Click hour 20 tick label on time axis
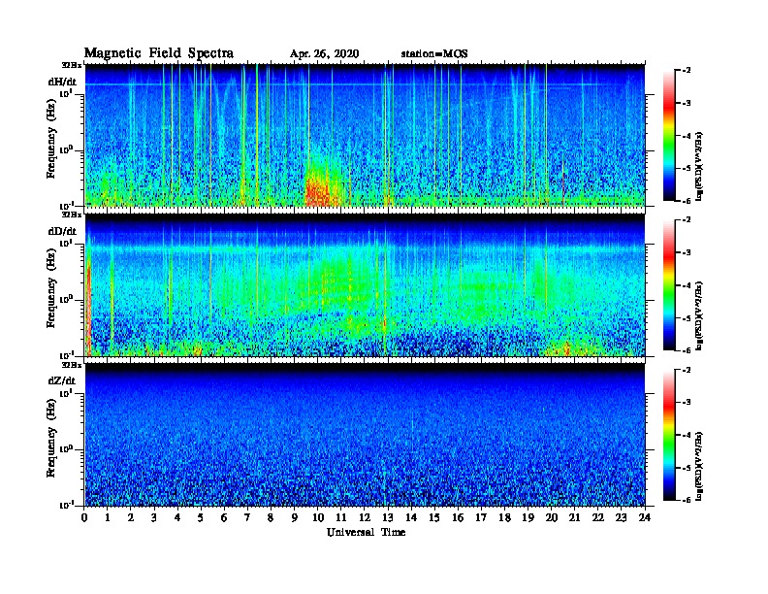768x594 pixels. pos(552,518)
